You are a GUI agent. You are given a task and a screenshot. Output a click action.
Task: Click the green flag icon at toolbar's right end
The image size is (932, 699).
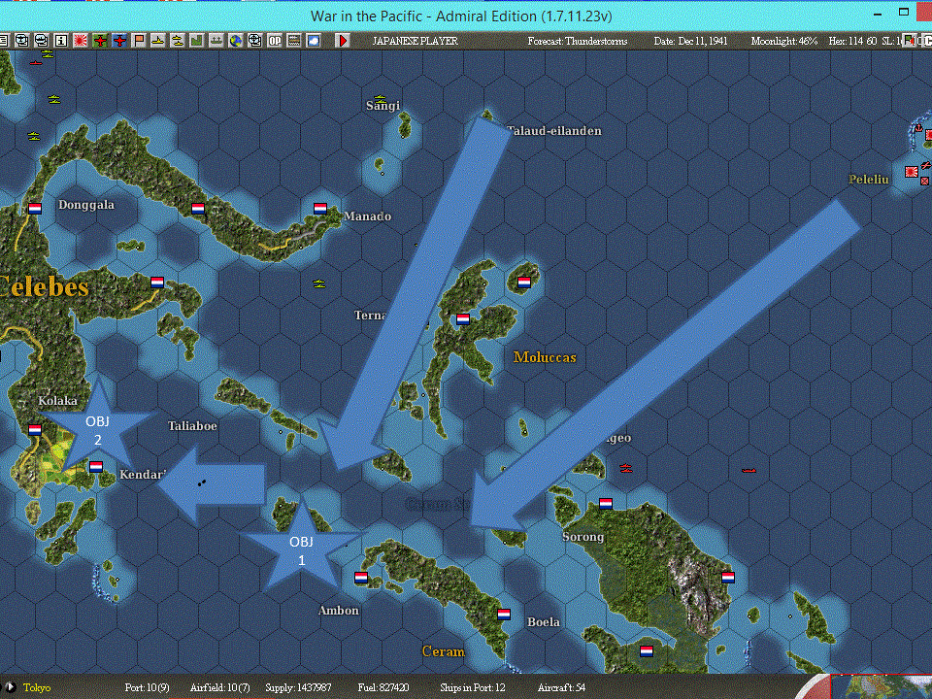point(910,41)
